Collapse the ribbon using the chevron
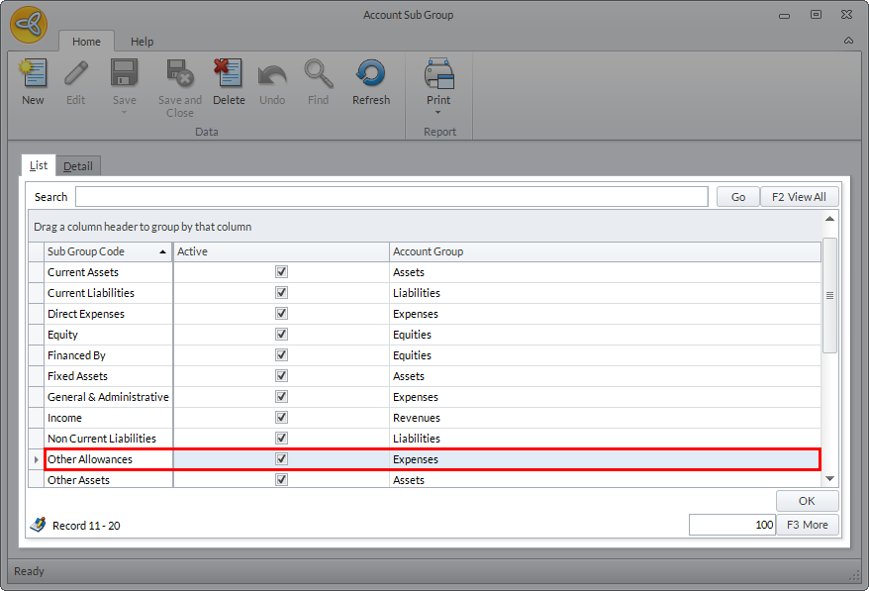This screenshot has width=869, height=591. tap(848, 42)
